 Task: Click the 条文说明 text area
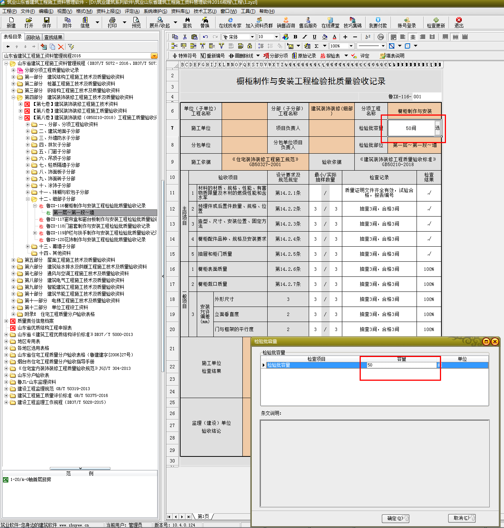coord(375,464)
